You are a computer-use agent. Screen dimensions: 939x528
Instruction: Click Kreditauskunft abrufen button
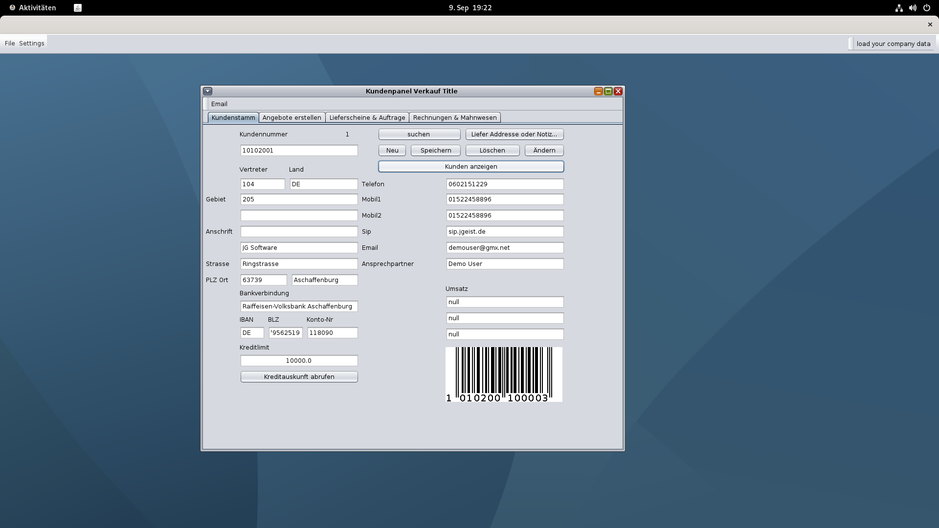pyautogui.click(x=299, y=376)
